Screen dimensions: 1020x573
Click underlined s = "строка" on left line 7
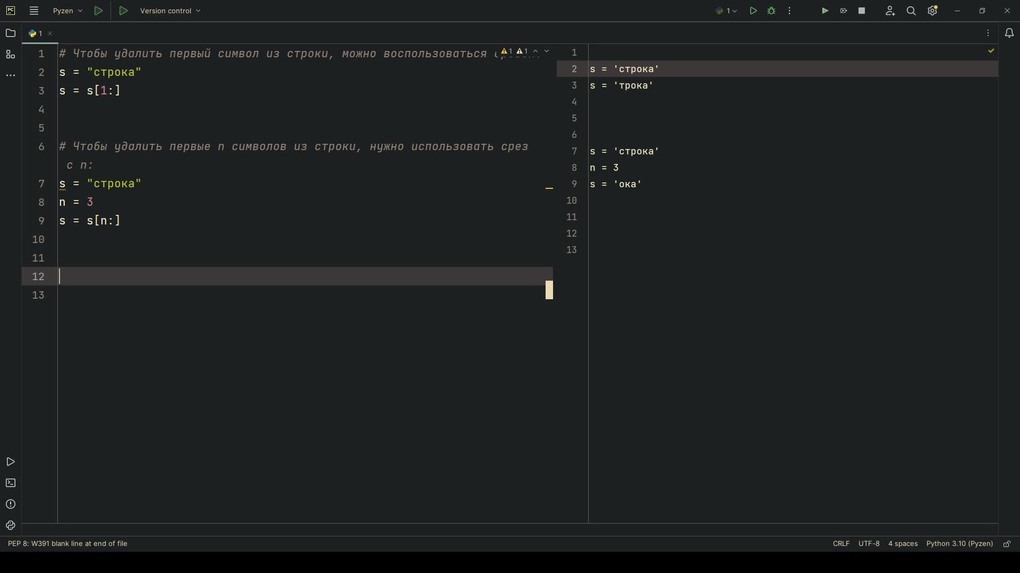coord(100,184)
